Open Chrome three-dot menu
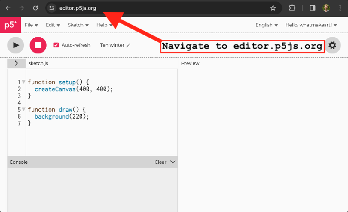 pos(340,8)
